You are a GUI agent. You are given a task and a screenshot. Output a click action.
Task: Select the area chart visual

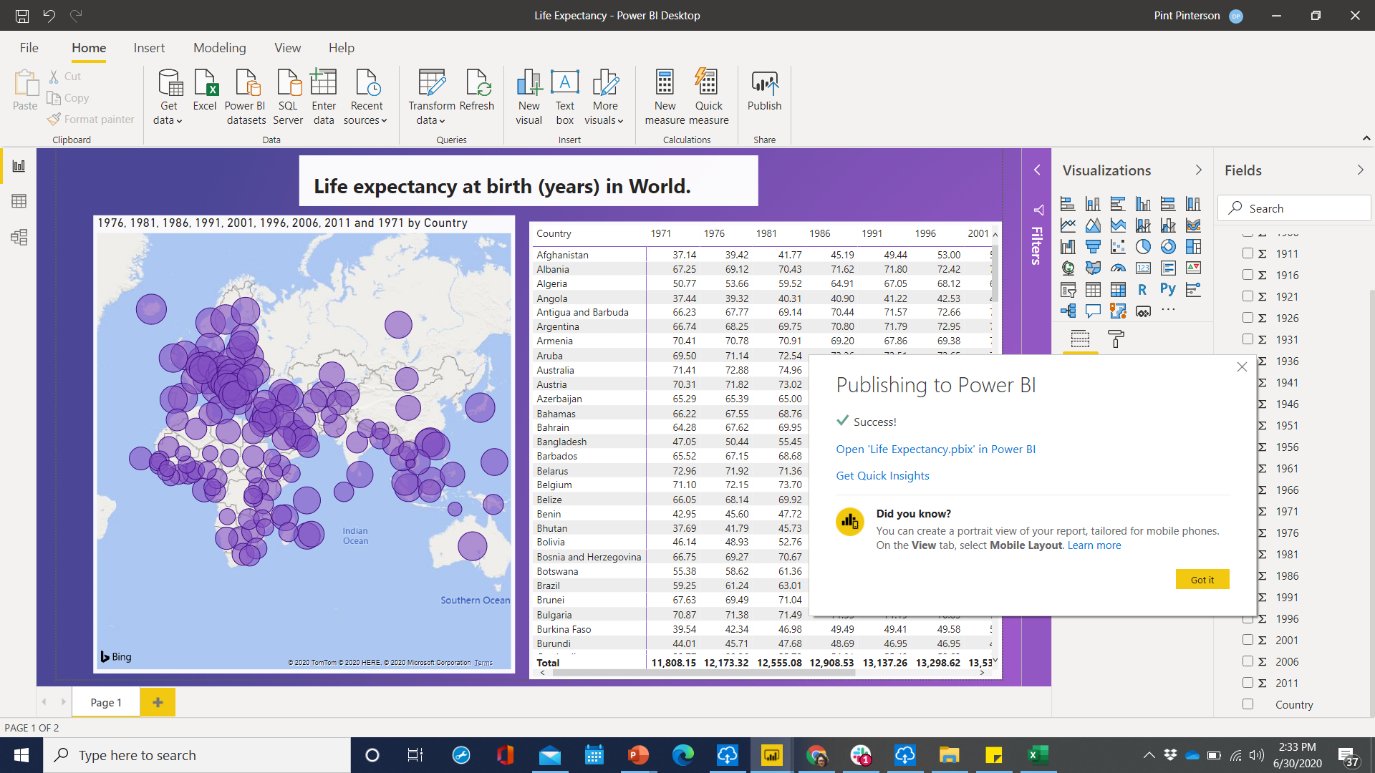click(1093, 225)
